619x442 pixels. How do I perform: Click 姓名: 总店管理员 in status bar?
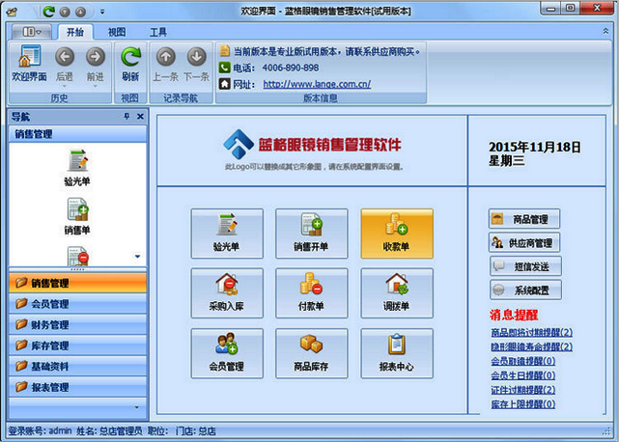[109, 431]
